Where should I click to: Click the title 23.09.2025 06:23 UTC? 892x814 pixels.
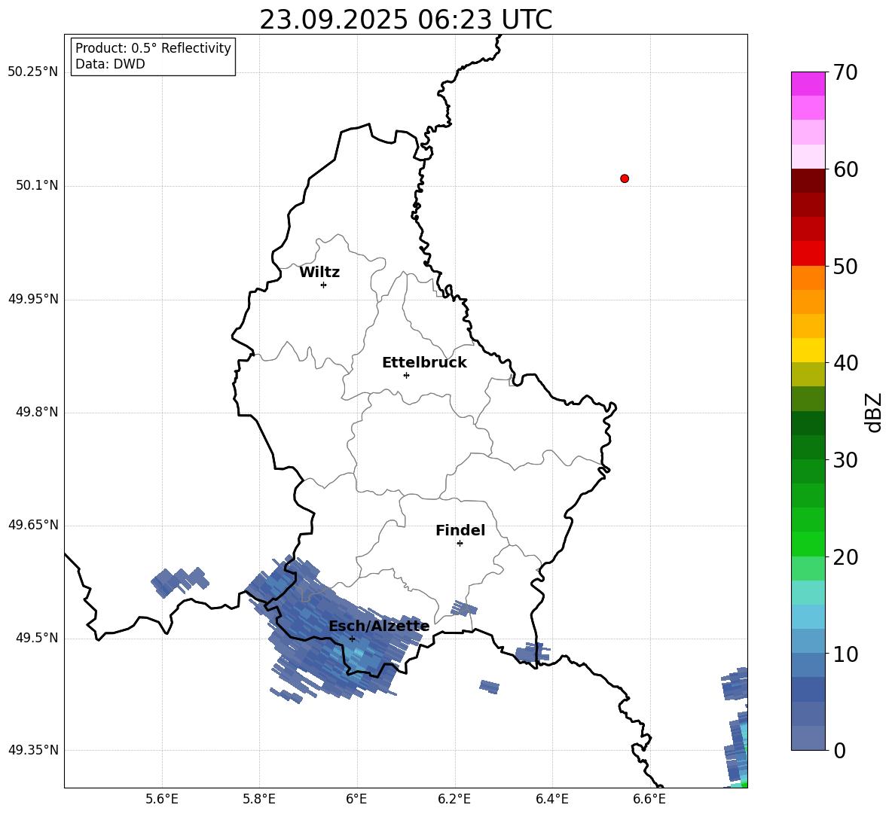[x=405, y=20]
